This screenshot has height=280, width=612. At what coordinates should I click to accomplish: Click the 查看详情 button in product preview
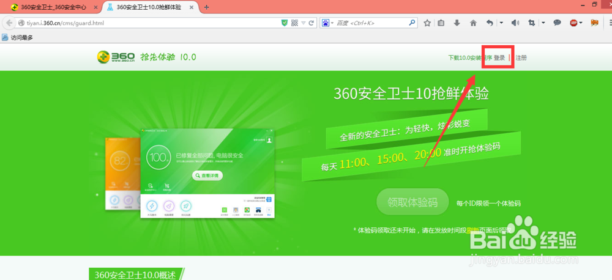(x=207, y=176)
